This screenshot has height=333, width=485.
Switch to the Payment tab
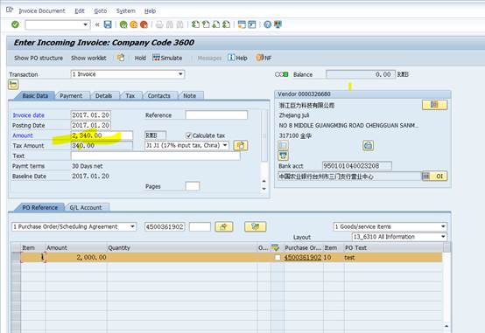pyautogui.click(x=71, y=96)
